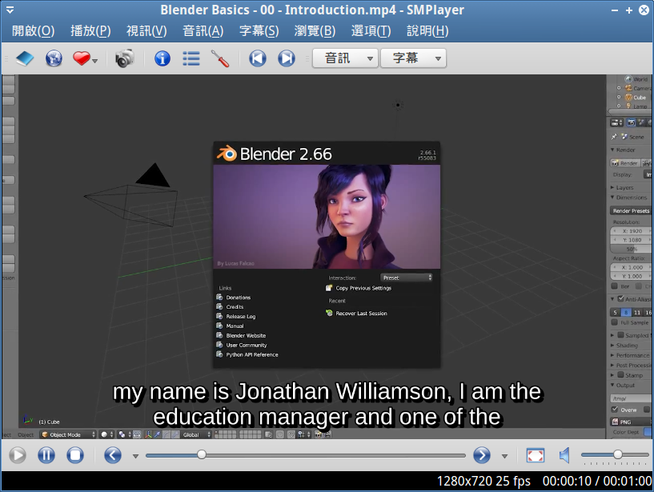Expand the favorites heart dropdown arrow
This screenshot has height=492, width=654.
(x=95, y=61)
